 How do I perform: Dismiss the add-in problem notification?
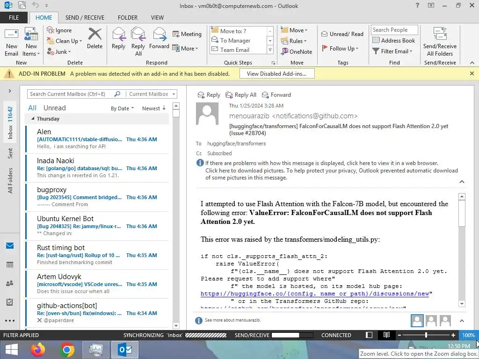472,73
